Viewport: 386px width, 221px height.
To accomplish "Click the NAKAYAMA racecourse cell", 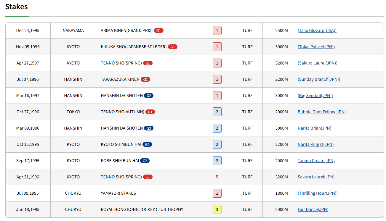I will (73, 30).
